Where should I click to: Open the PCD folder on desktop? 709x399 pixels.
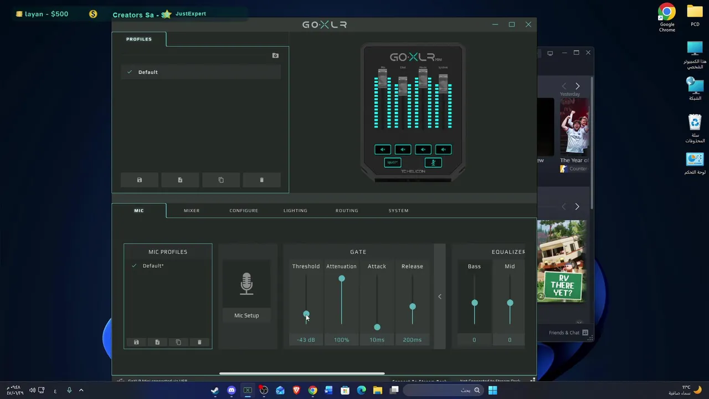pyautogui.click(x=695, y=16)
